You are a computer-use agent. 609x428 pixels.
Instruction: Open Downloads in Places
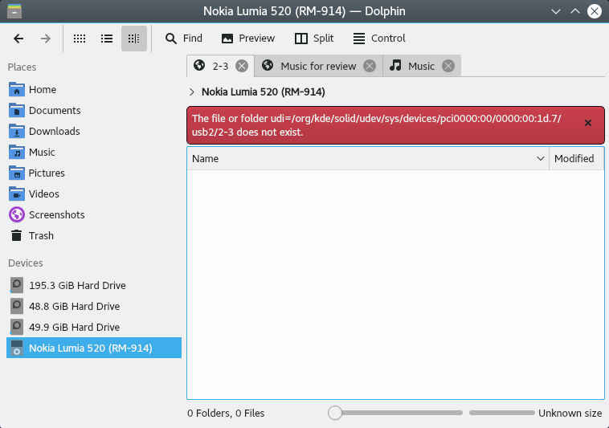(94, 132)
